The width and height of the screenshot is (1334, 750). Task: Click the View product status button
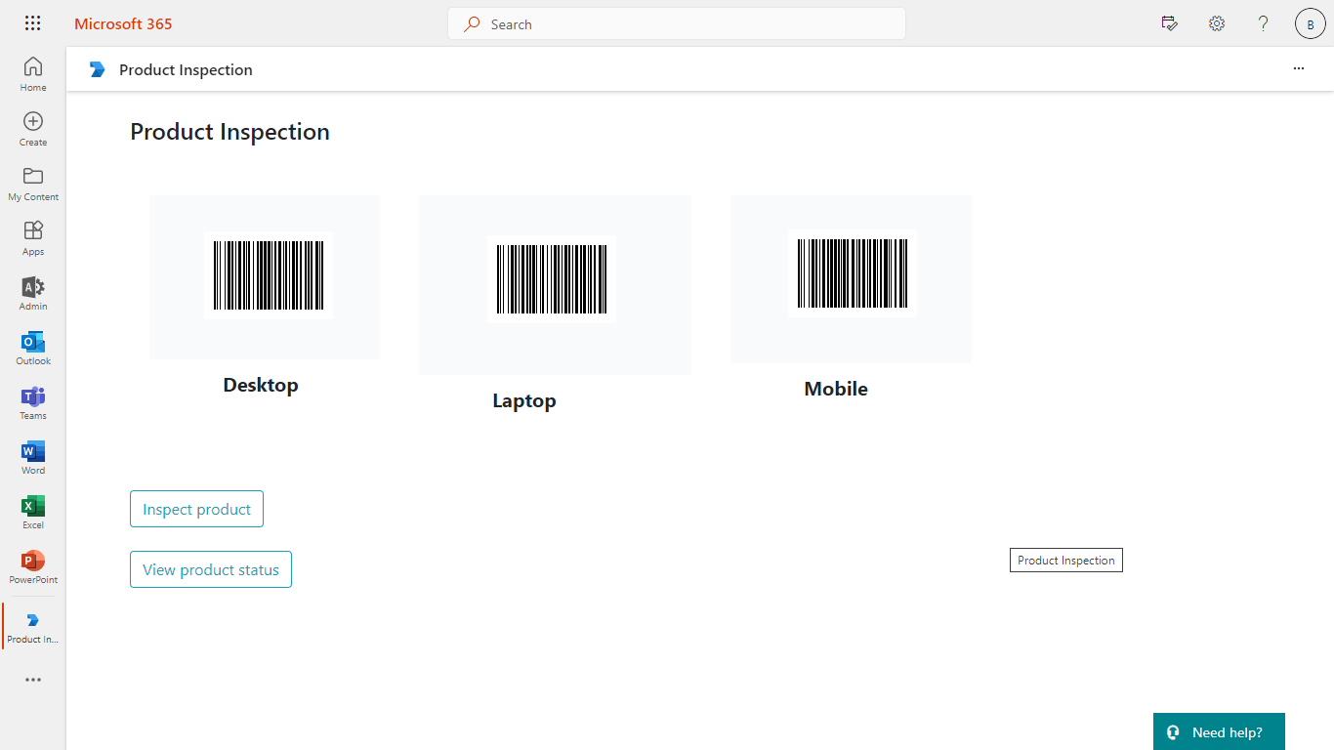tap(211, 569)
